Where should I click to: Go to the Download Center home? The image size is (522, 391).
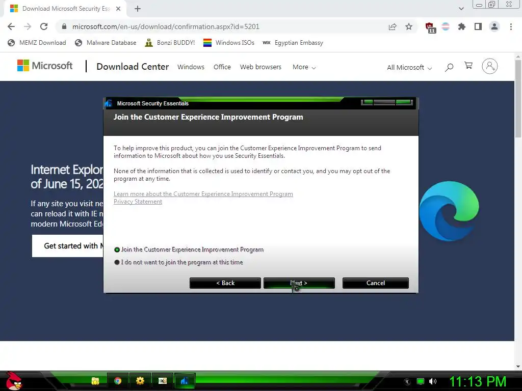click(133, 67)
